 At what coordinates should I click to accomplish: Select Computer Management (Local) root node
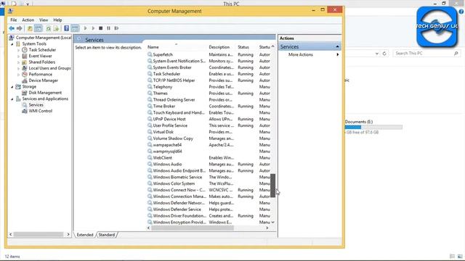coord(44,38)
